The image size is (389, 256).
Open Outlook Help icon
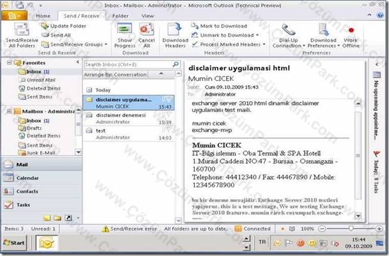(x=380, y=15)
